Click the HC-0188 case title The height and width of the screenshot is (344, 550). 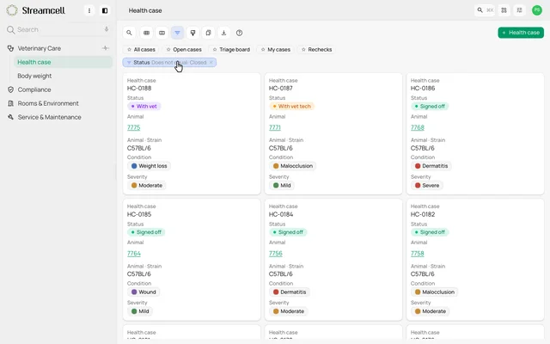click(139, 88)
